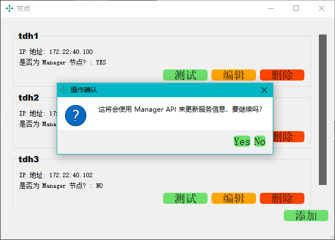Image resolution: width=335 pixels, height=240 pixels.
Task: Edit the tdh3 node with 编辑
Action: (x=234, y=198)
